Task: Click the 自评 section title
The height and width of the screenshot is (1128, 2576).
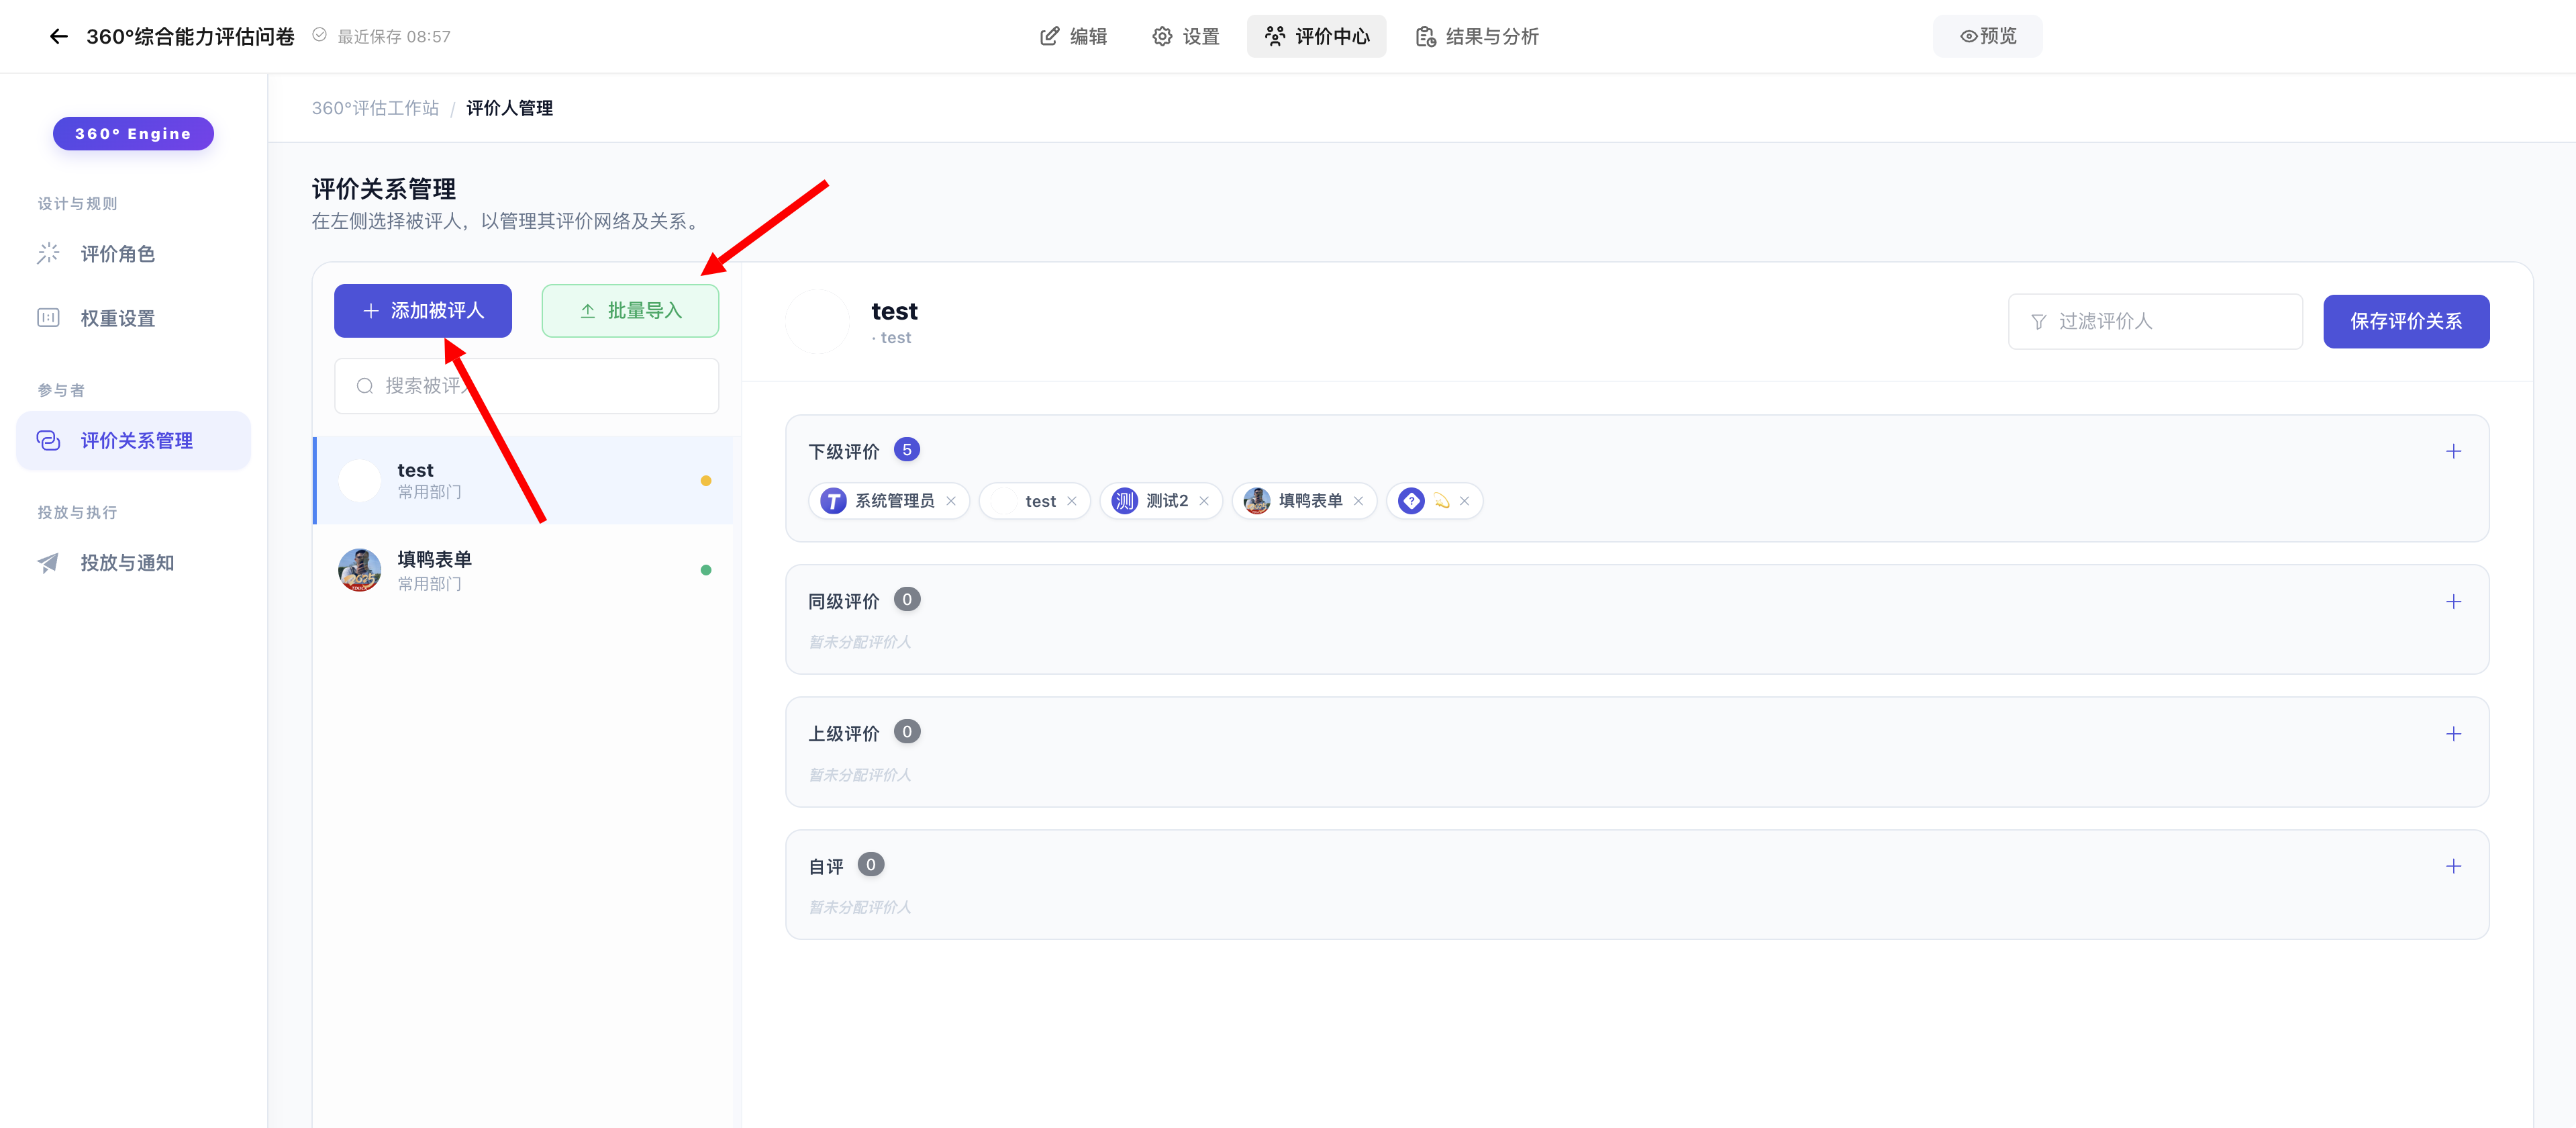Action: pyautogui.click(x=826, y=867)
